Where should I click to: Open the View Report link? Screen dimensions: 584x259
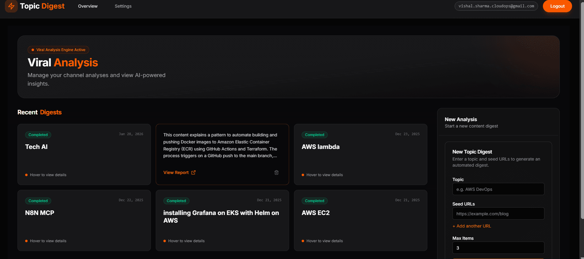(179, 172)
